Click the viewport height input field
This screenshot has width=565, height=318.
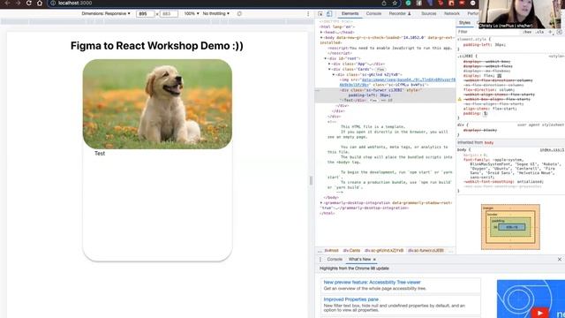coord(169,14)
